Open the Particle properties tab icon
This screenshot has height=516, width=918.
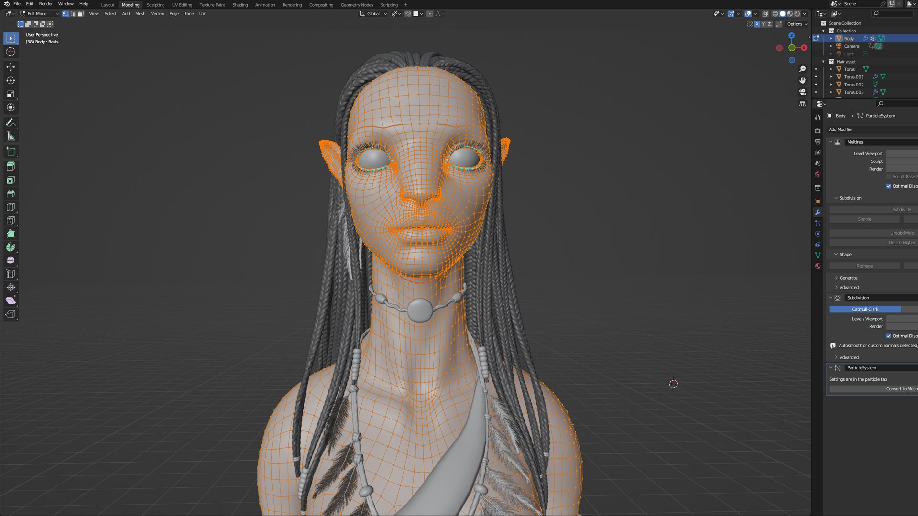coord(818,223)
